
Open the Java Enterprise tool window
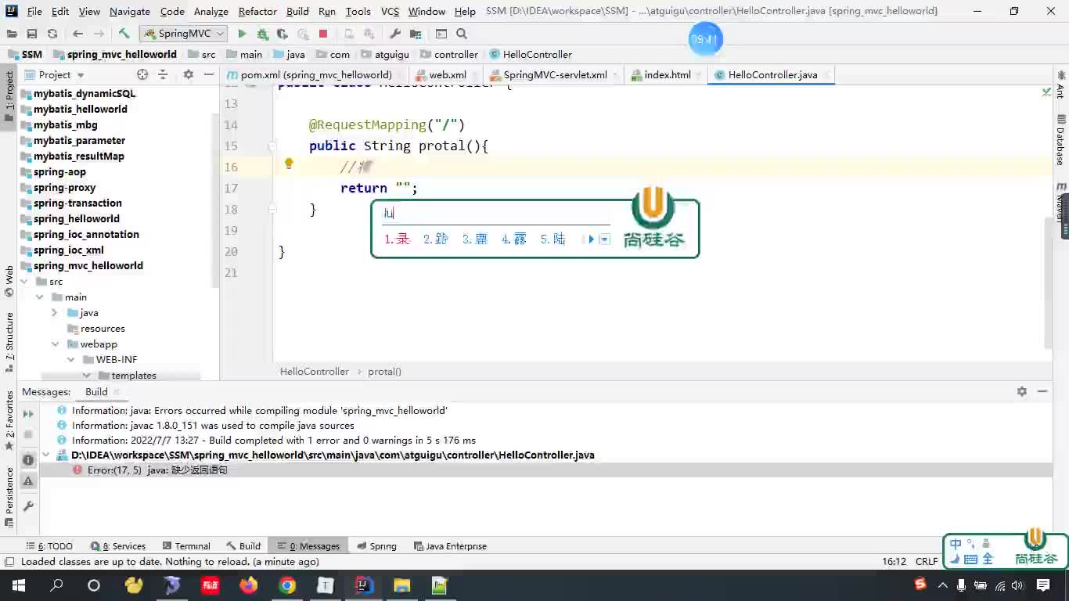point(451,546)
